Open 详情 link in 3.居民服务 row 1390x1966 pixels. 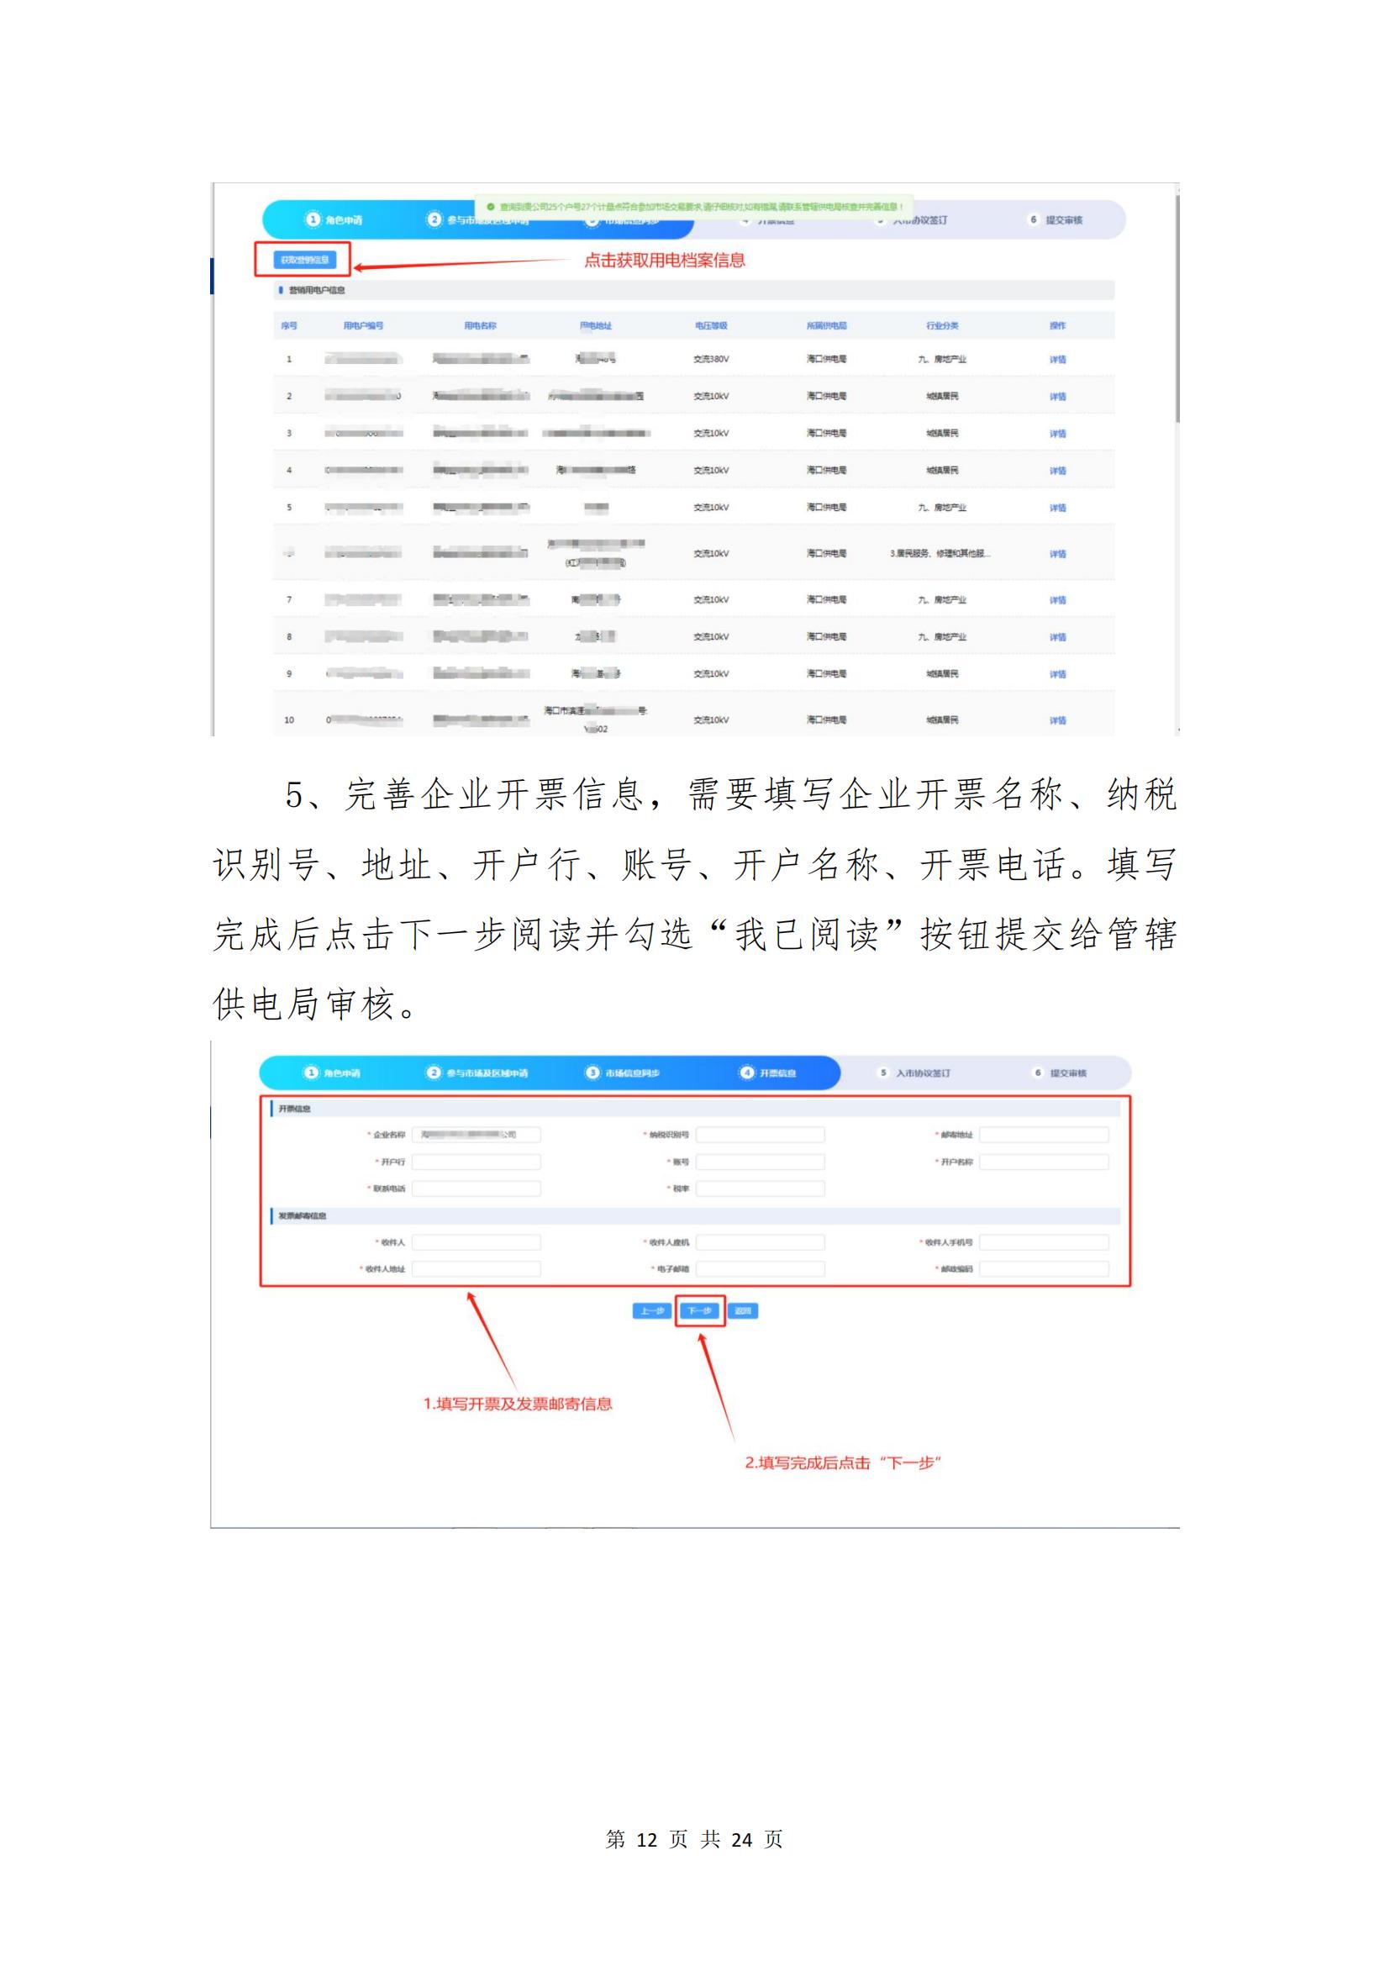click(x=1058, y=554)
